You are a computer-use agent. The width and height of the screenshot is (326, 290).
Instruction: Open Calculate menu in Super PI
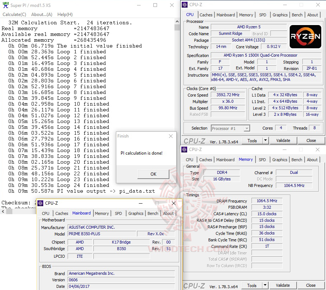(x=14, y=14)
